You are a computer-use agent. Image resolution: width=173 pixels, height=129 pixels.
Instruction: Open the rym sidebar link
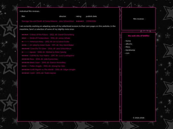point(128,53)
